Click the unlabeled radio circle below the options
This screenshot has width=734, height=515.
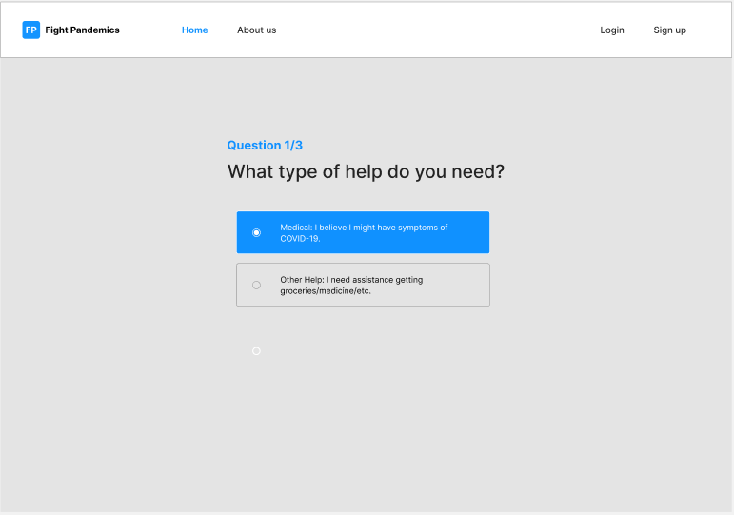[x=256, y=351]
